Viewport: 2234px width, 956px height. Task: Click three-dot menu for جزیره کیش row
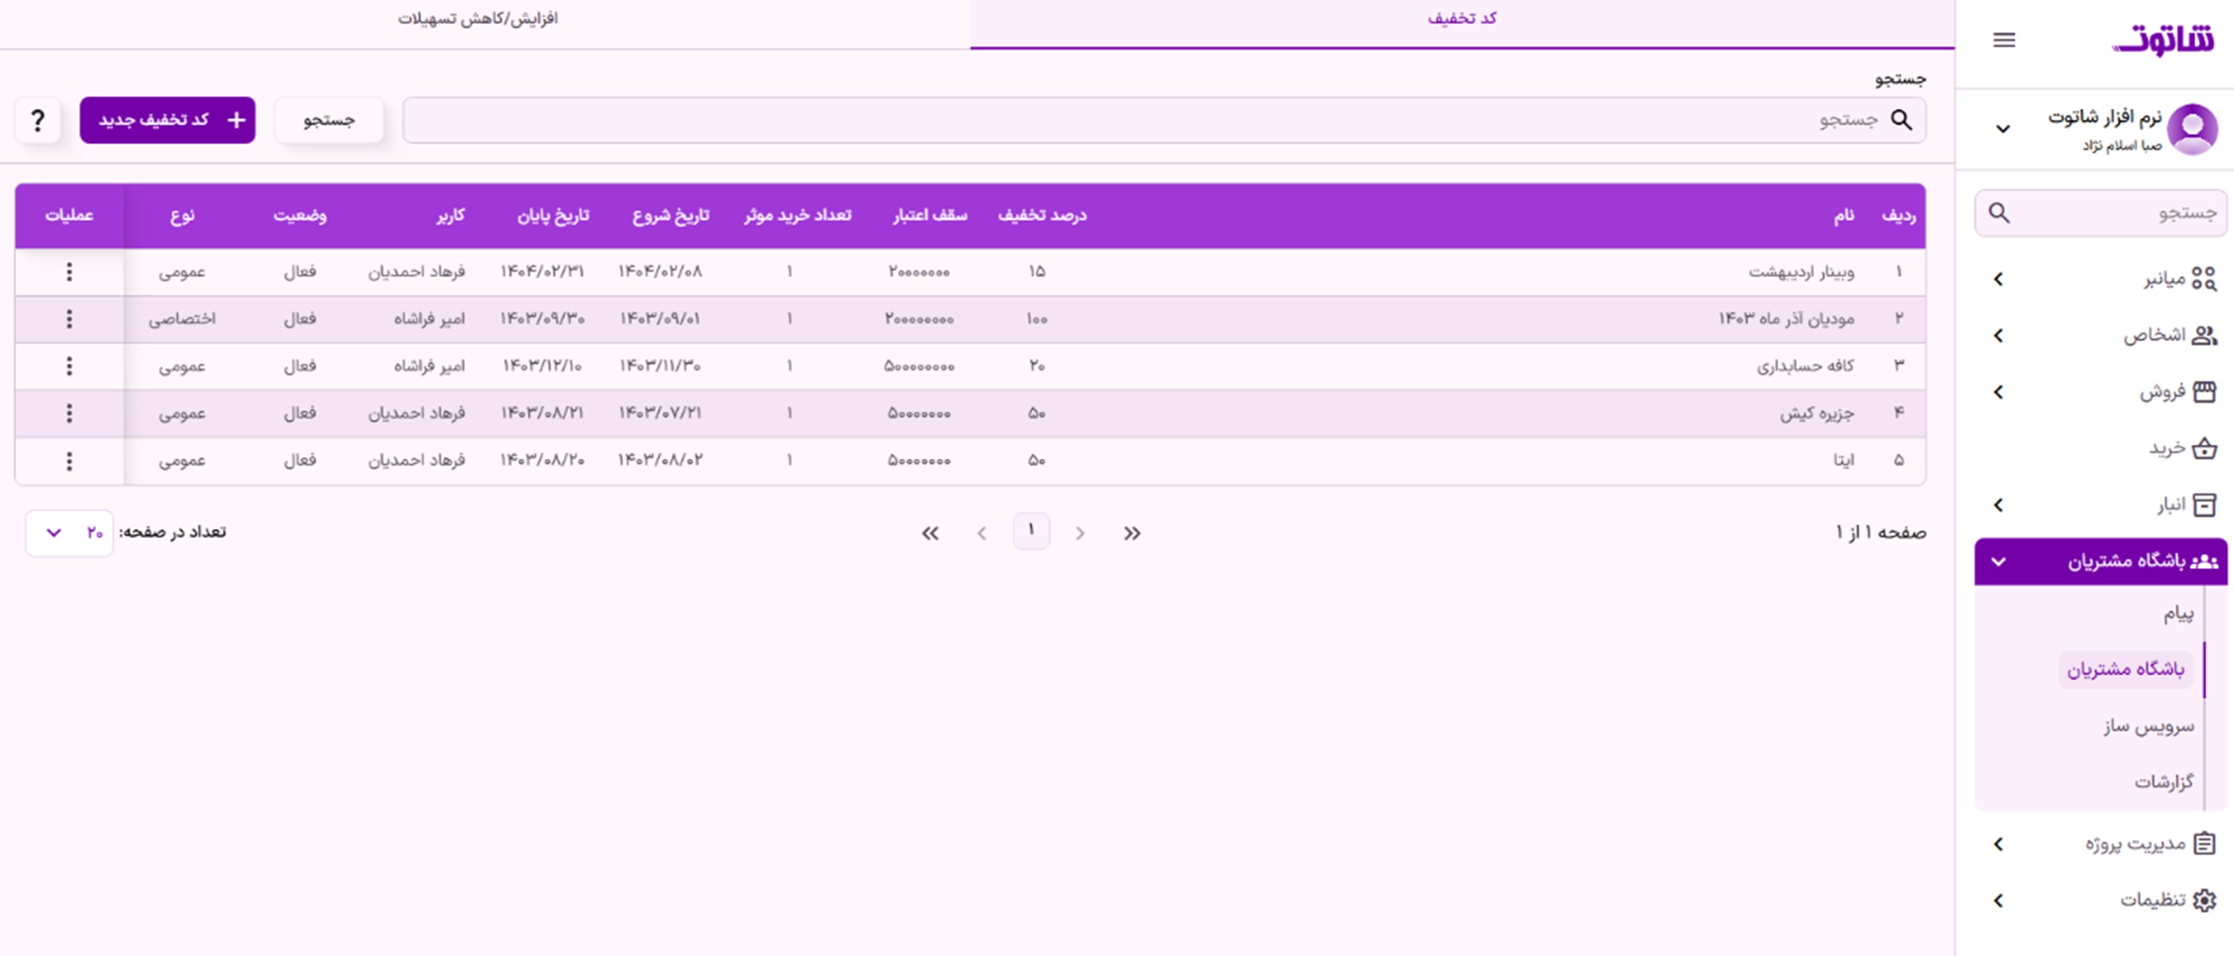pos(70,413)
